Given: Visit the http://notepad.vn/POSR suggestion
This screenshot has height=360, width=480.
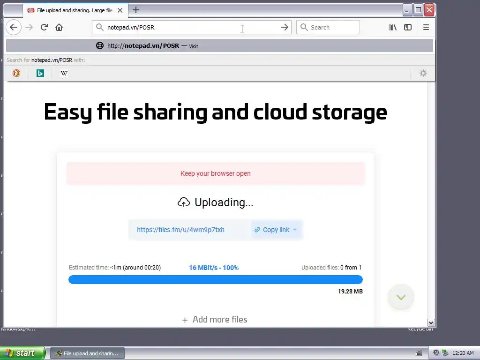Looking at the screenshot, I should pos(219,45).
